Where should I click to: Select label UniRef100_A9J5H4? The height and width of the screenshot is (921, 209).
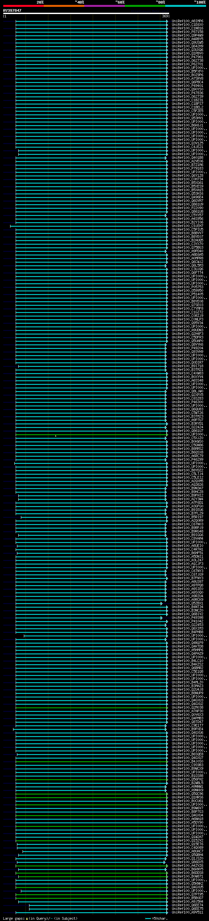click(x=187, y=902)
